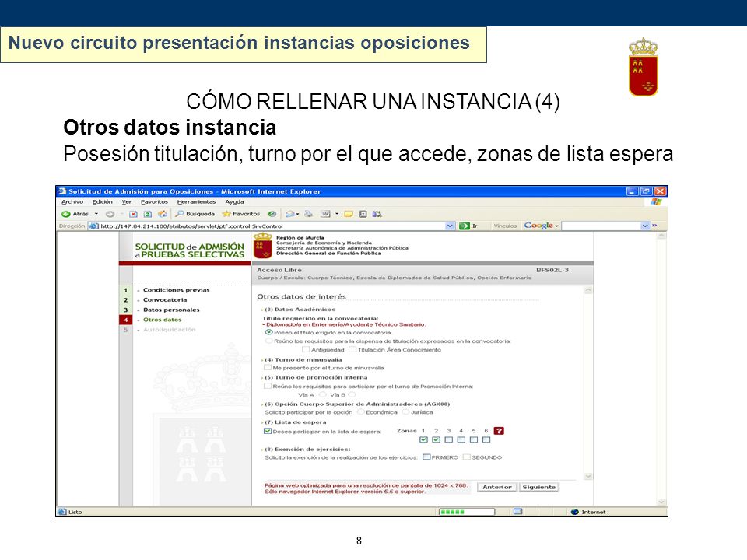Screen dimensions: 747x560
Task: Select the Vía A radio button
Action: pos(322,395)
